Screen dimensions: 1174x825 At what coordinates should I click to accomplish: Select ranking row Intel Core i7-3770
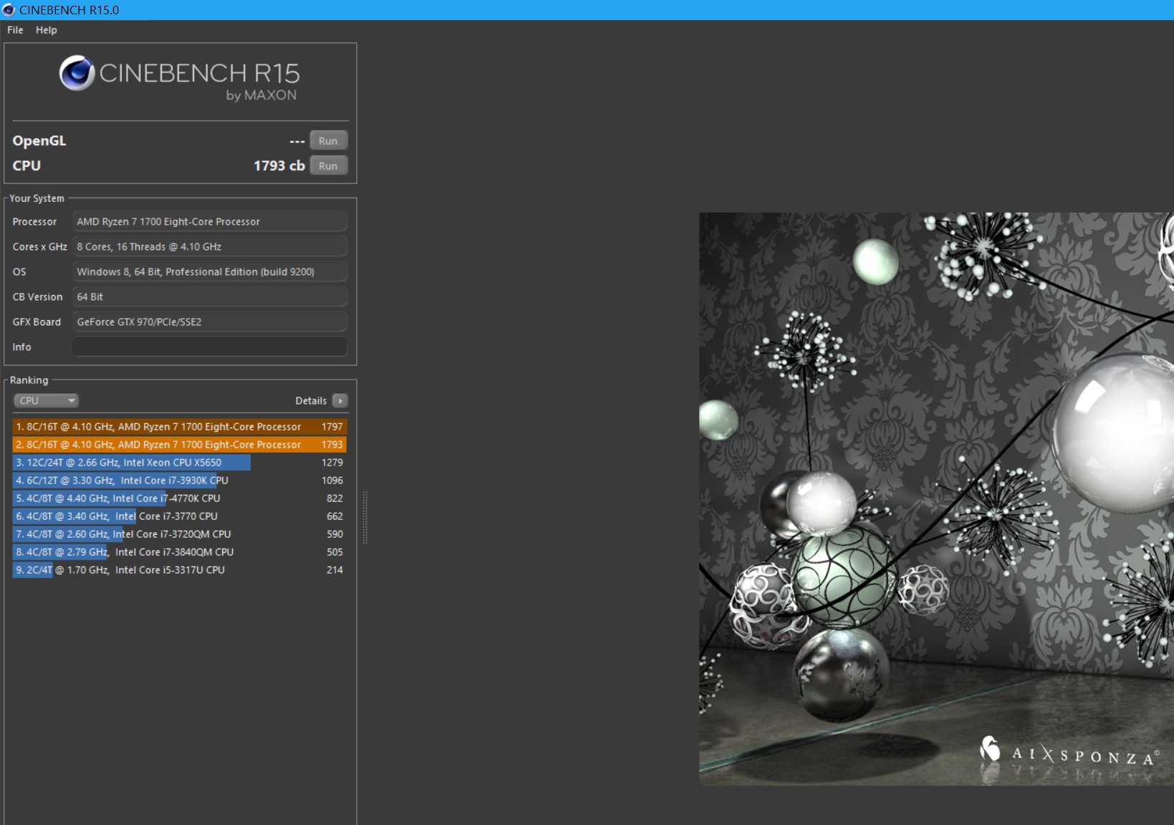180,516
